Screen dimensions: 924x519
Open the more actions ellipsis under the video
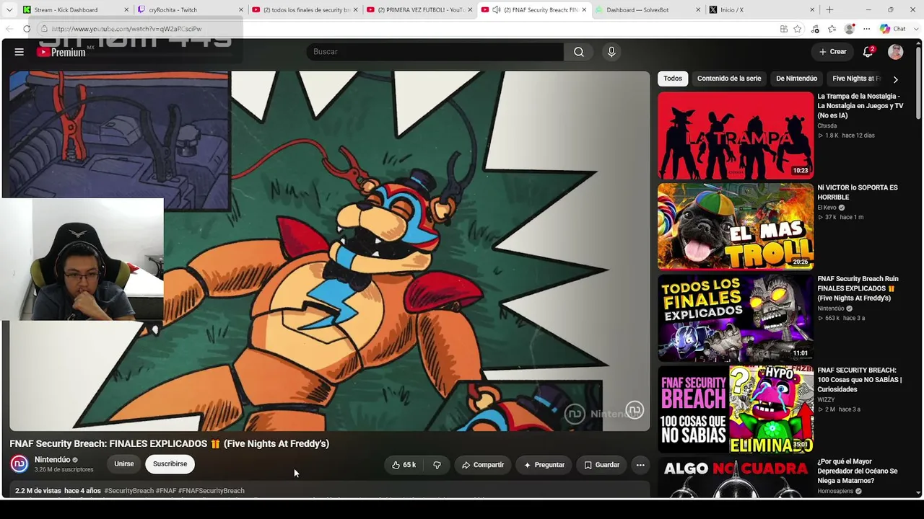[x=640, y=465]
